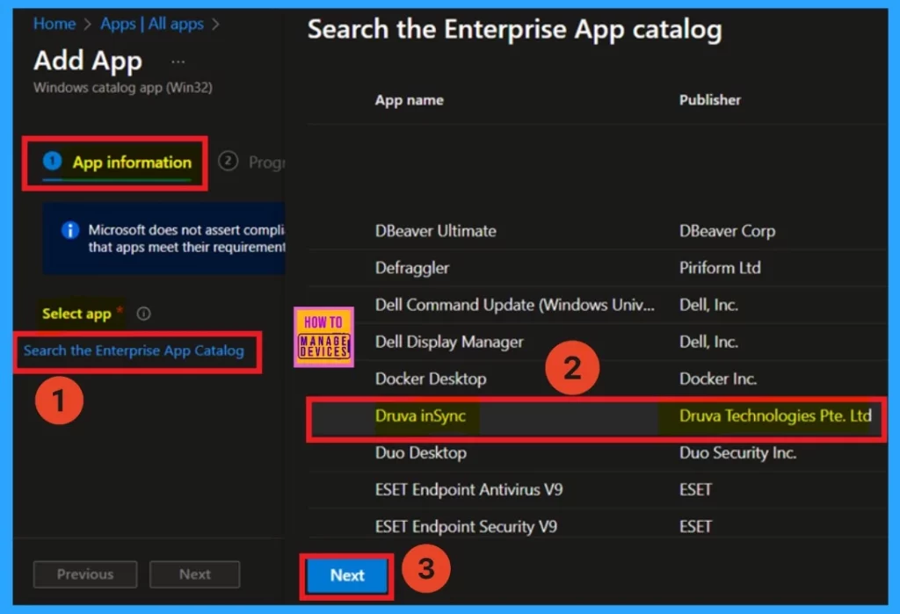The image size is (900, 614).
Task: Sort by Publisher column header
Action: tap(710, 100)
